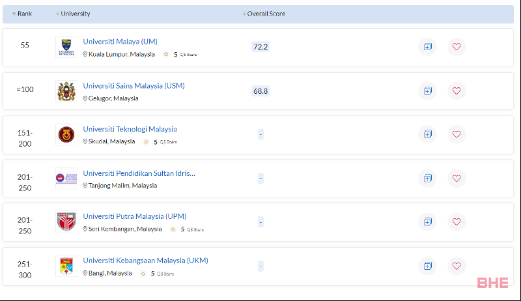The height and width of the screenshot is (301, 521).
Task: Click the Universiti Teknologi Malaysia round logo
Action: (x=66, y=135)
